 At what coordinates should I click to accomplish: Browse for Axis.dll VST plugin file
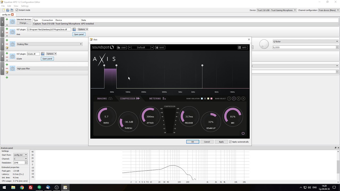pos(74,29)
